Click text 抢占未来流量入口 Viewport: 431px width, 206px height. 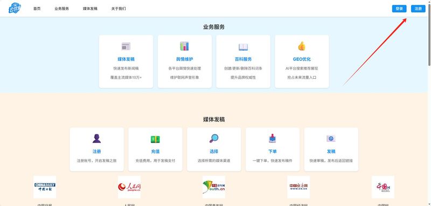302,78
